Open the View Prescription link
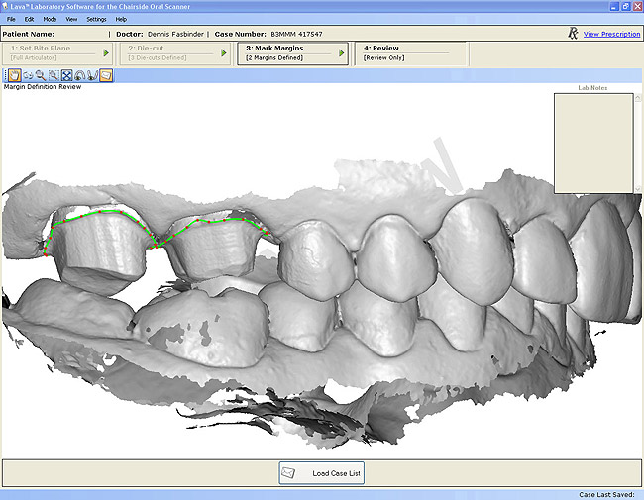This screenshot has width=644, height=500. tap(611, 34)
